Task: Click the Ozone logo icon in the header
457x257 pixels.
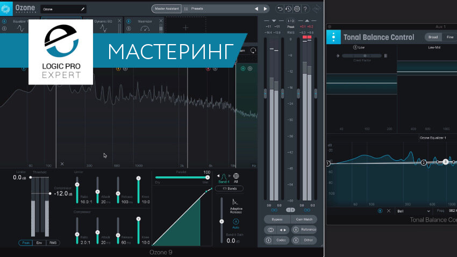Action: click(6, 9)
